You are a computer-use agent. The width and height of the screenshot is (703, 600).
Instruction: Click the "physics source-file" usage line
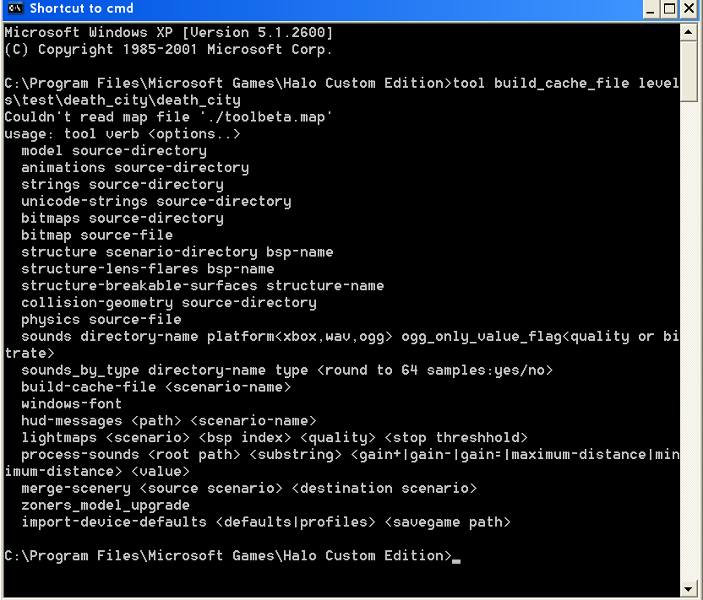point(101,320)
